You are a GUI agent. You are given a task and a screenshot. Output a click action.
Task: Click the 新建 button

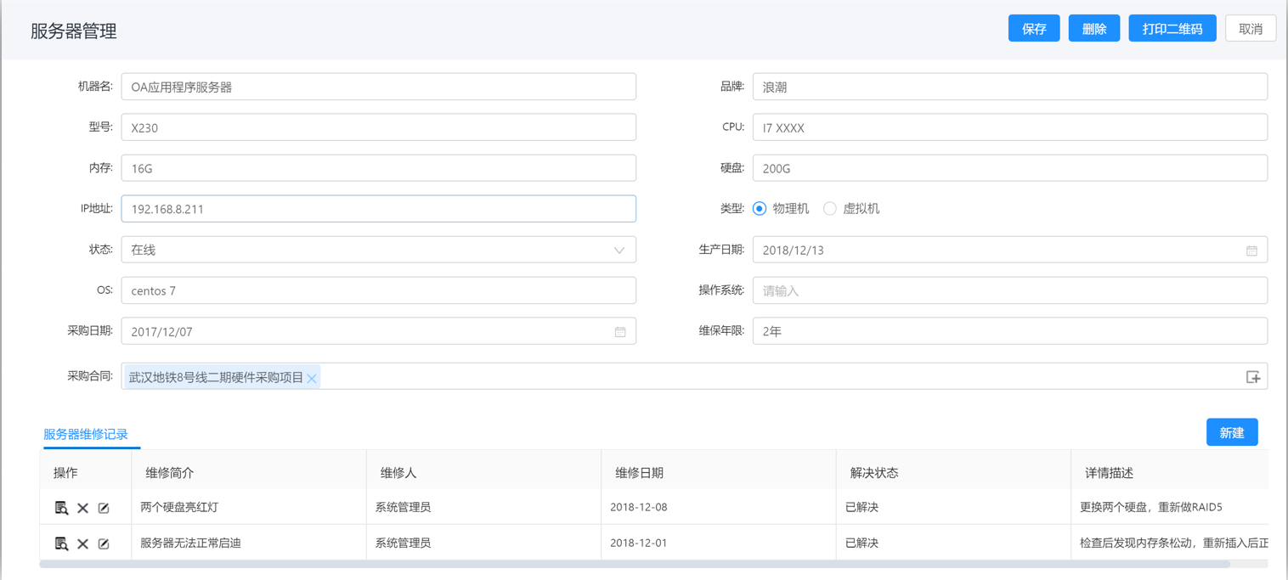pos(1231,433)
